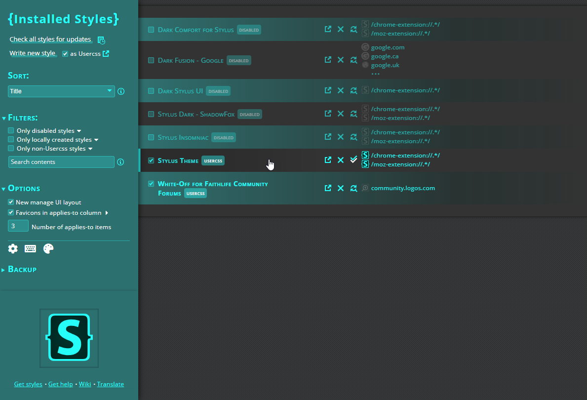
Task: Click the Stylus logo image
Action: (69, 338)
